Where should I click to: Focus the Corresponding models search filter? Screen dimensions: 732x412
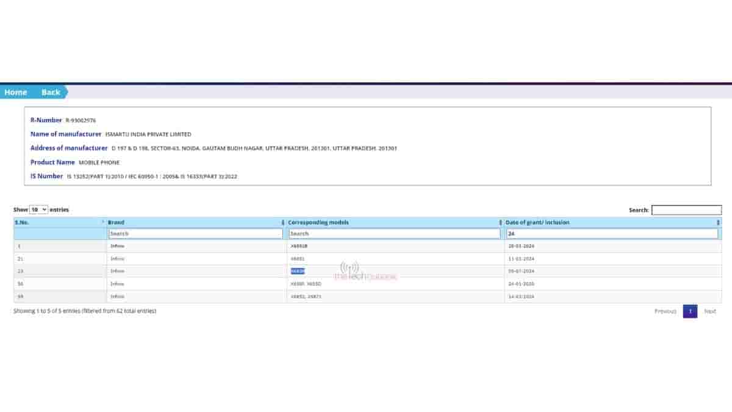coord(394,234)
